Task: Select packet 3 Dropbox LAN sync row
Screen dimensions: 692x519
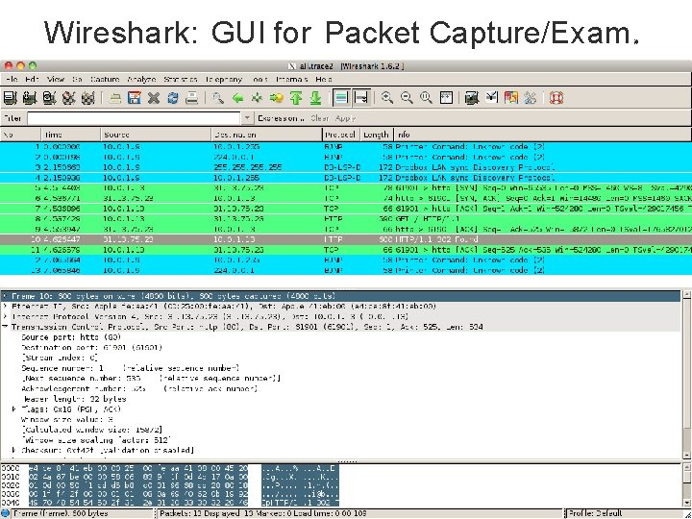Action: point(346,167)
